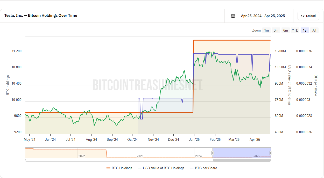
Task: Toggle the BTC Holdings legend series
Action: tap(119, 168)
